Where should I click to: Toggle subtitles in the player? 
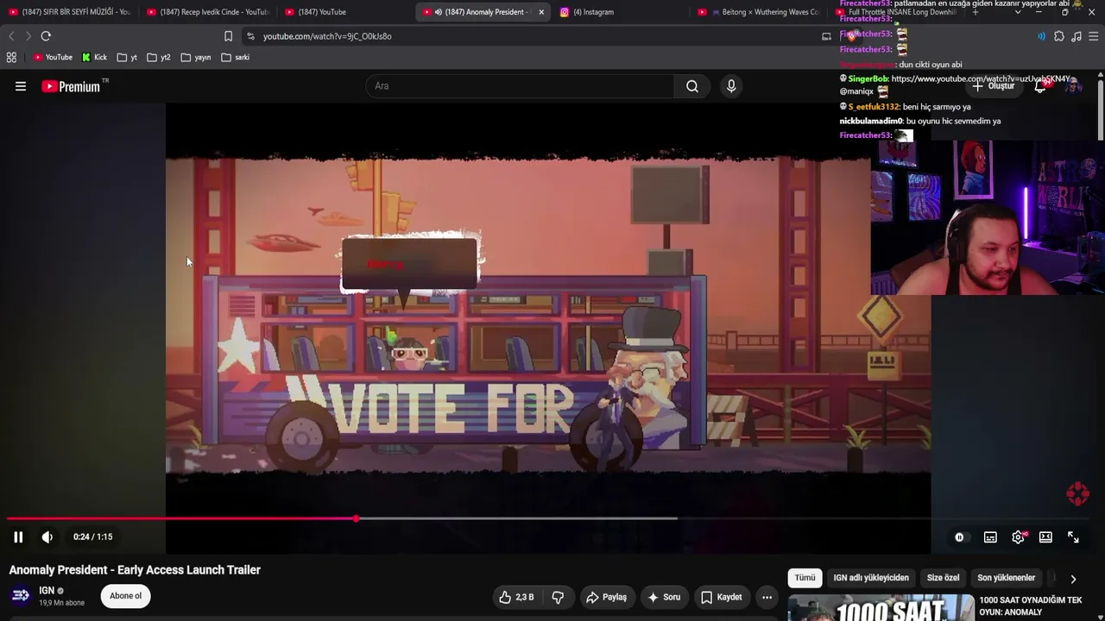(x=990, y=537)
